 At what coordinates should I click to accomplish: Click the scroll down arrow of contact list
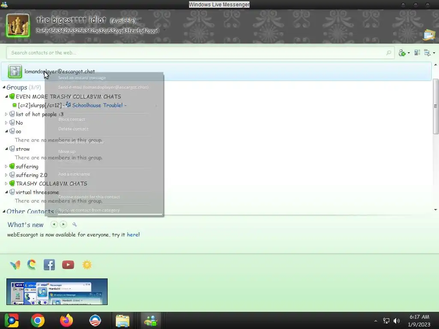pyautogui.click(x=436, y=209)
